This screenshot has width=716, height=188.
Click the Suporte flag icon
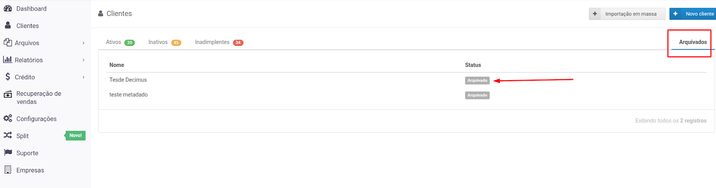coord(8,153)
